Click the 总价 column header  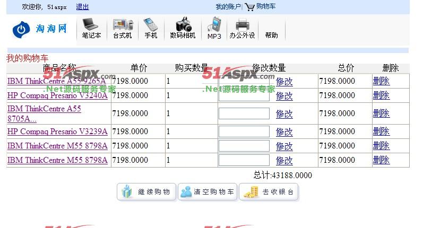[346, 68]
